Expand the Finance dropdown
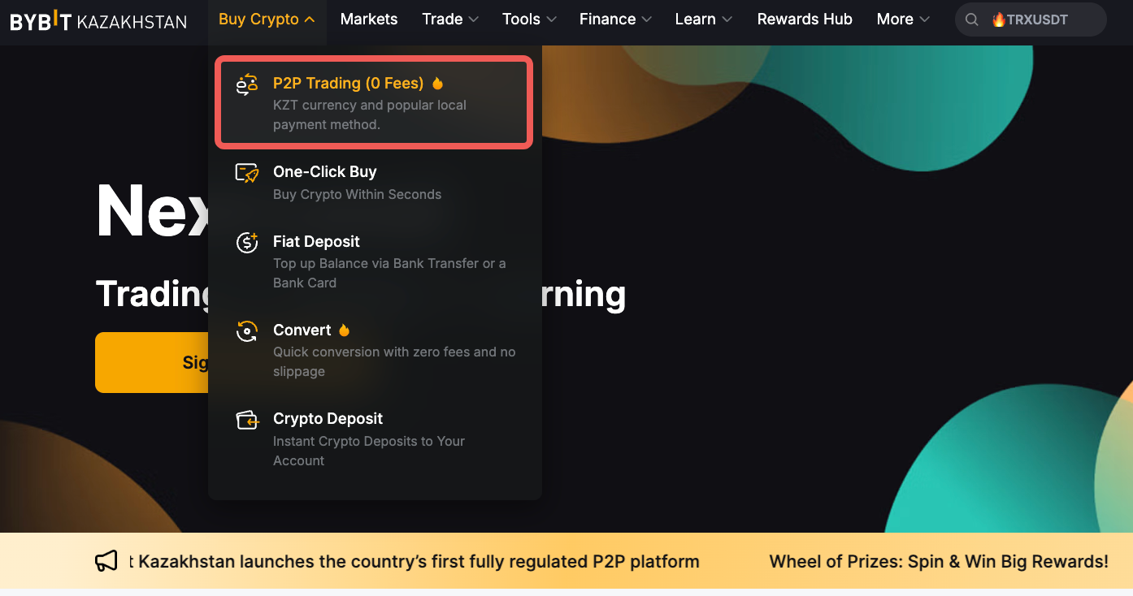Image resolution: width=1133 pixels, height=596 pixels. pyautogui.click(x=615, y=19)
